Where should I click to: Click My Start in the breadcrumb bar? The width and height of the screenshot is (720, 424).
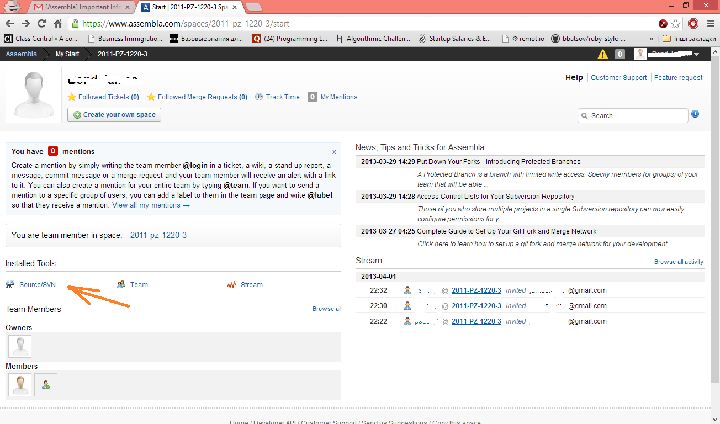(x=67, y=54)
